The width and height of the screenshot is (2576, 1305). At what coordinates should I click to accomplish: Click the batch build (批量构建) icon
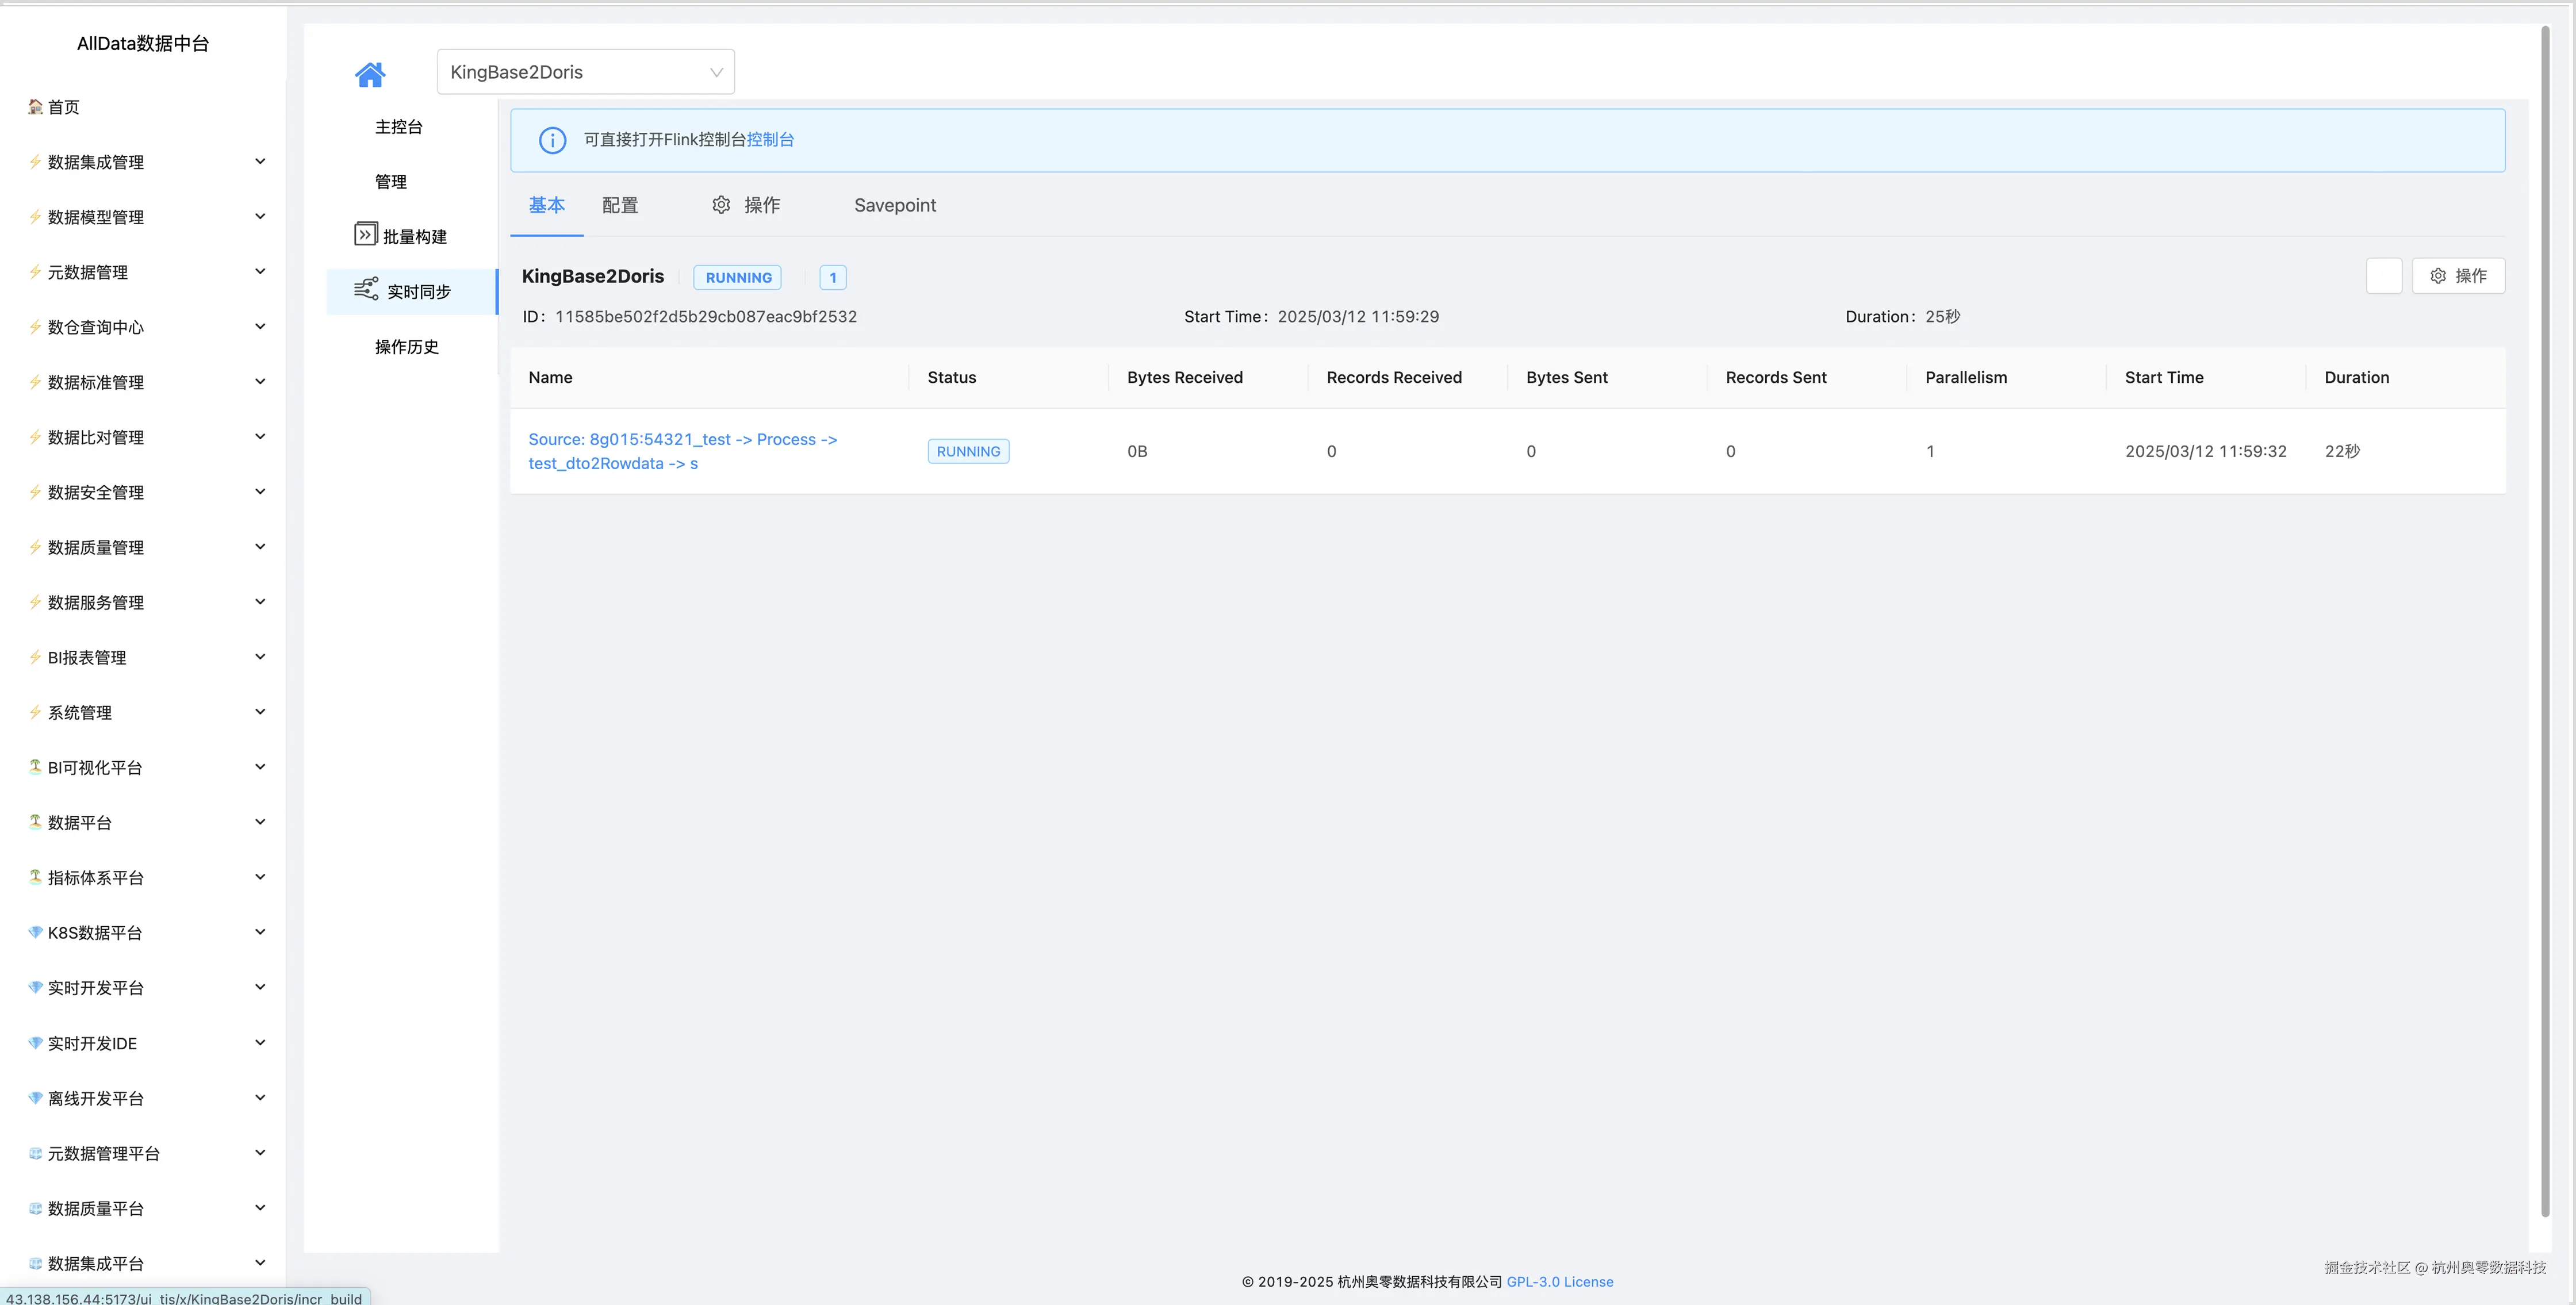[365, 234]
